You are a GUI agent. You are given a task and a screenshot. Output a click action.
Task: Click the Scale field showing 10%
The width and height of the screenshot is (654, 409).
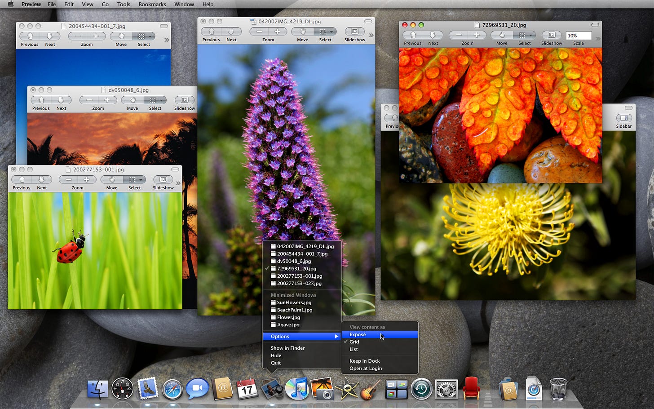(x=578, y=36)
